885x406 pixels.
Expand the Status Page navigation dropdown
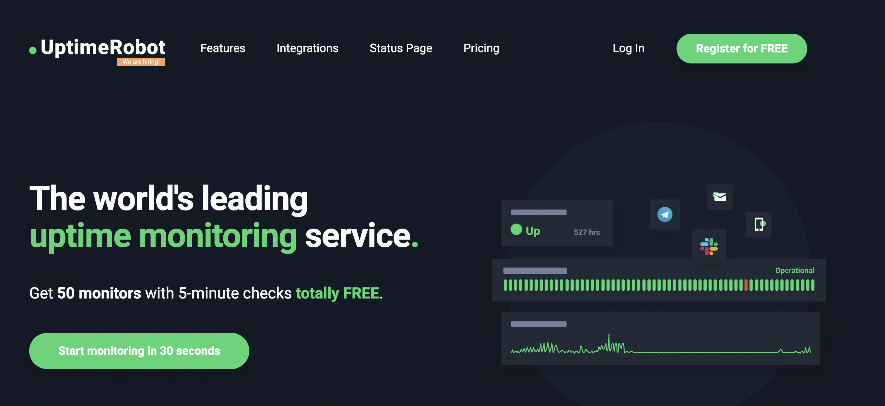point(401,49)
